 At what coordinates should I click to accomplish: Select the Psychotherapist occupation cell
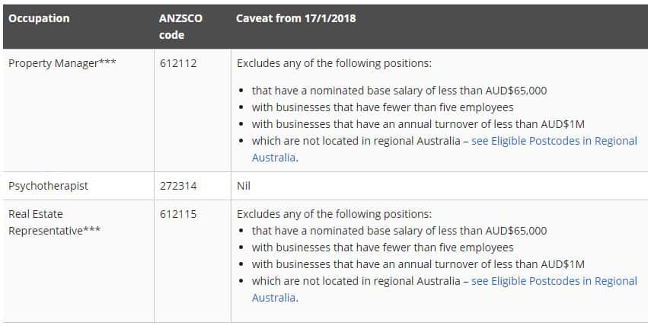(48, 186)
